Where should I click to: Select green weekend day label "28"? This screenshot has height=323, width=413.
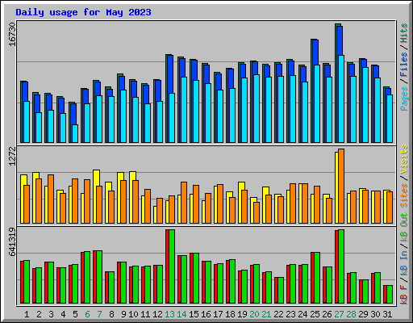pyautogui.click(x=351, y=314)
